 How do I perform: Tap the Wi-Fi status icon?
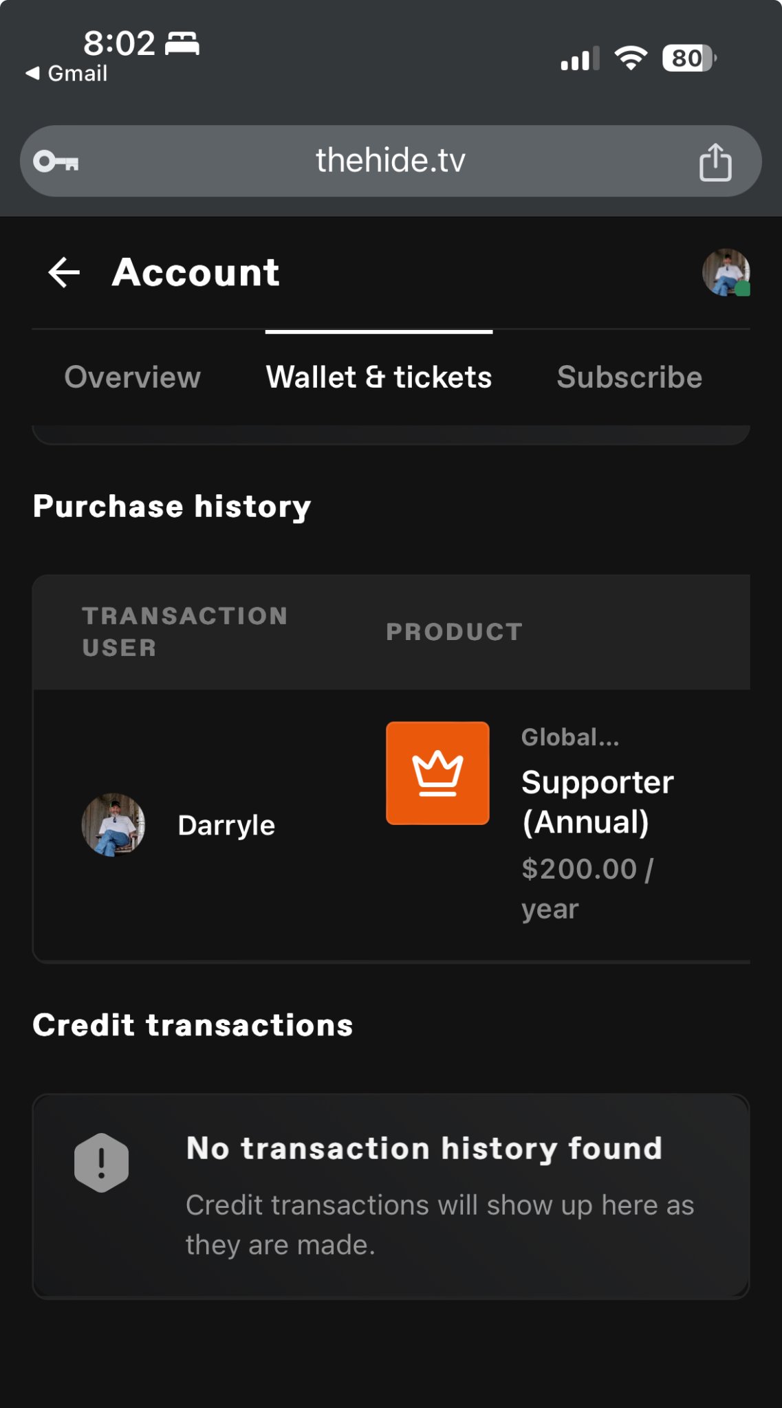(631, 58)
